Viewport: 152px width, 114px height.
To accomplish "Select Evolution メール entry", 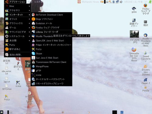I will tap(51, 23).
